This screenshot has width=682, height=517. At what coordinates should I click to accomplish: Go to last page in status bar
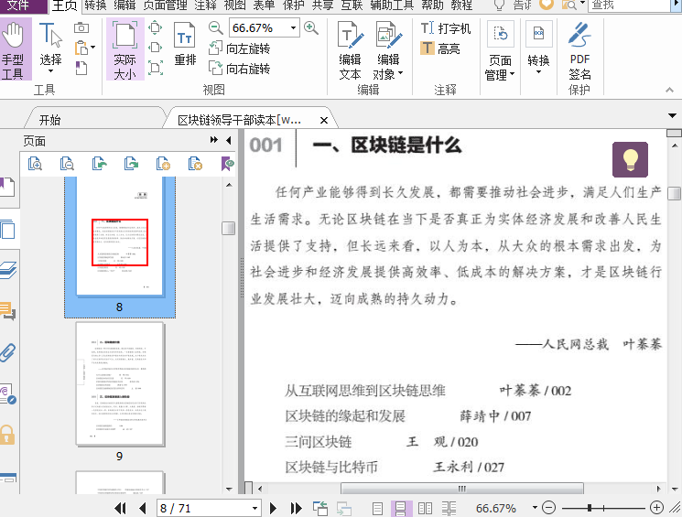[297, 508]
